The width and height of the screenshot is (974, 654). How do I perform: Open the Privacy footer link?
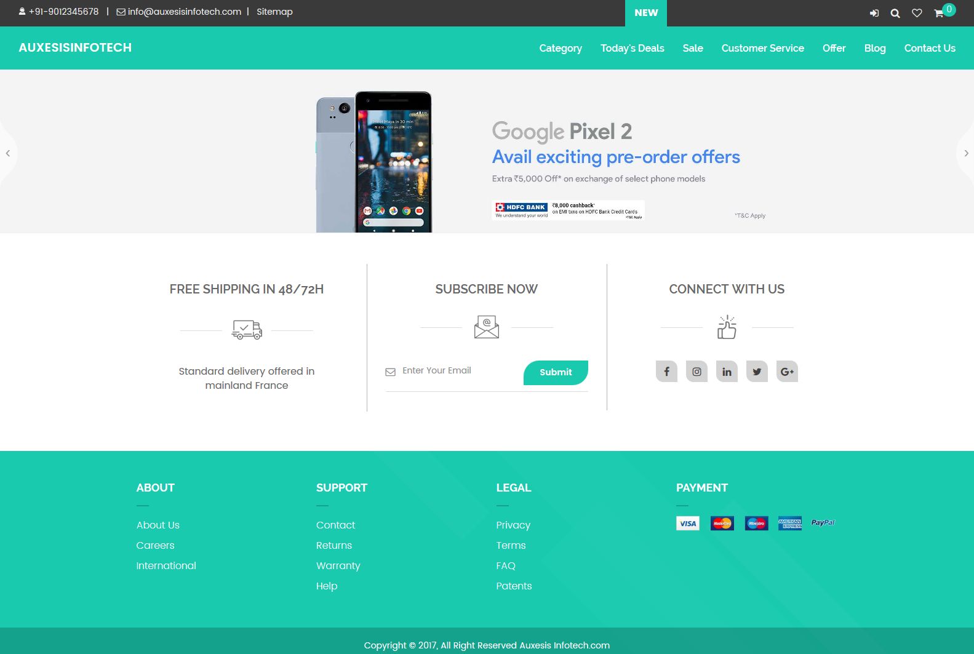[x=513, y=525]
